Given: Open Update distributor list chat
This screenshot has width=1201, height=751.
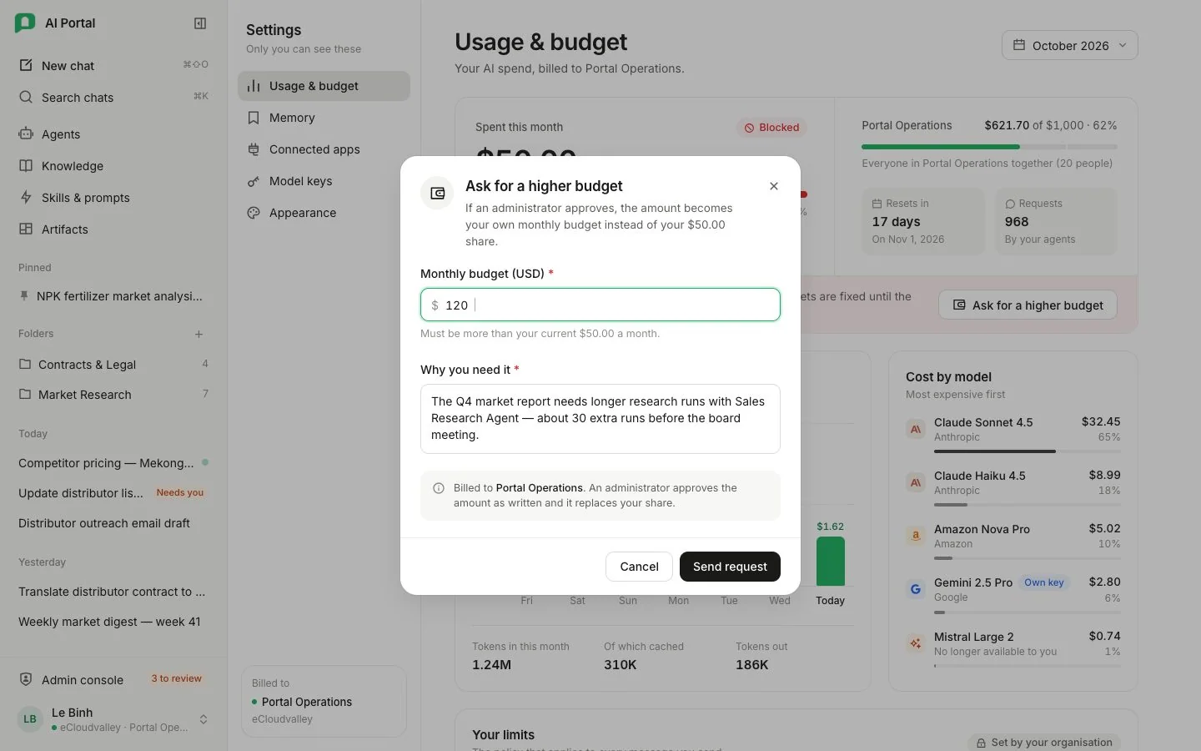Looking at the screenshot, I should tap(113, 493).
